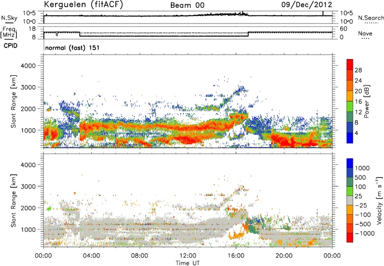The image size is (384, 266).
Task: Click the 04:00 time tick label
Action: [91, 256]
